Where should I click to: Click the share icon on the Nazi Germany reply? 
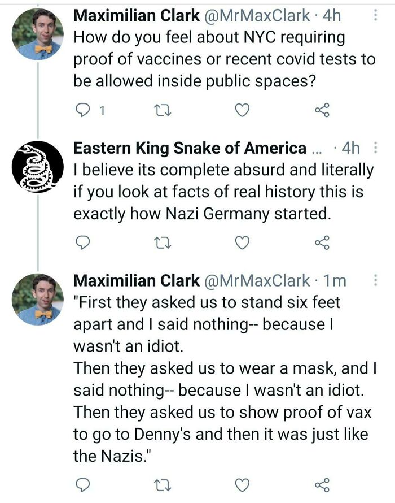pyautogui.click(x=323, y=242)
